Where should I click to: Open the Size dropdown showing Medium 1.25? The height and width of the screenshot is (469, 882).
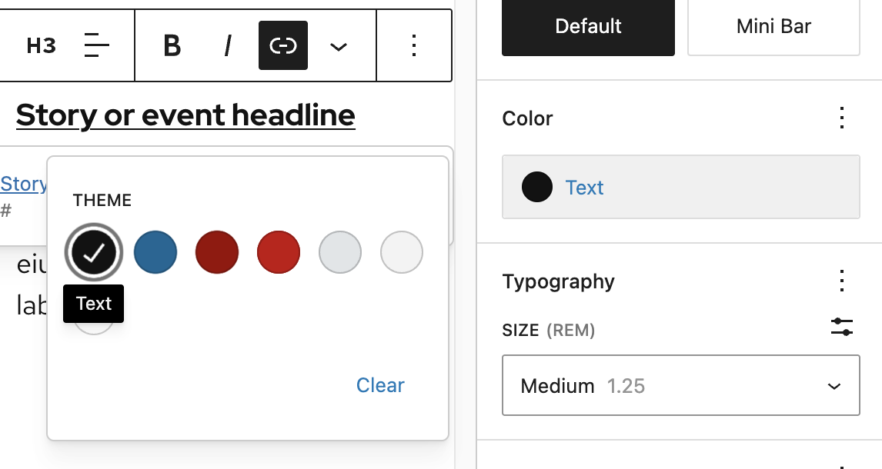click(x=680, y=385)
